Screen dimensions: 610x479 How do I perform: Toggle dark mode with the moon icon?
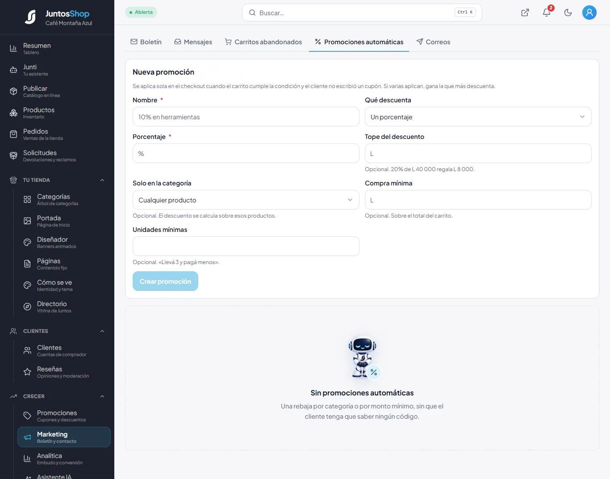coord(568,13)
